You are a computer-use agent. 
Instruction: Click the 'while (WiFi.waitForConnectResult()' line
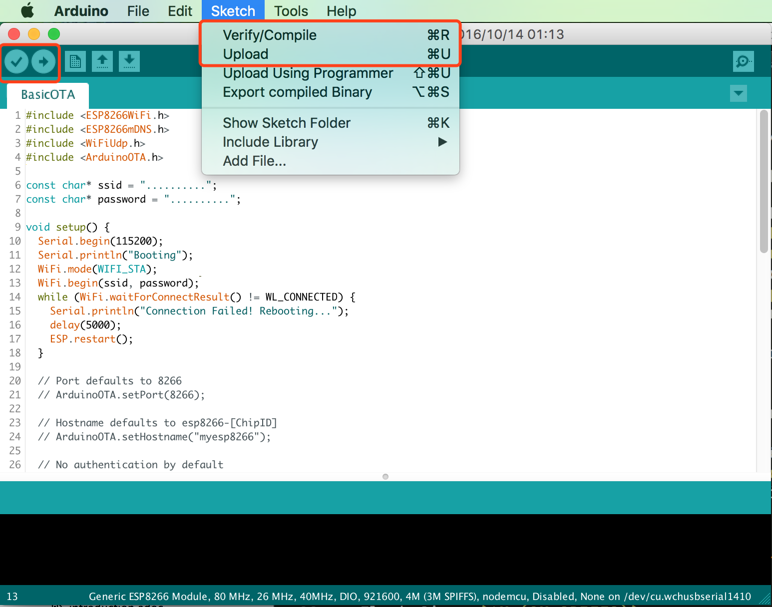point(197,297)
